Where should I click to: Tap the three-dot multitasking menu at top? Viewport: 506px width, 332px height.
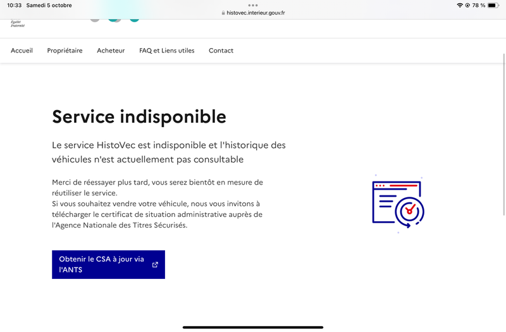(253, 5)
